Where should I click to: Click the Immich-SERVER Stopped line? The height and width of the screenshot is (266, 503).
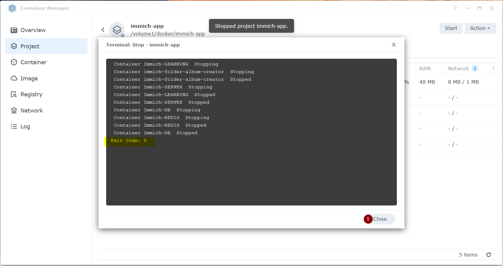(161, 102)
